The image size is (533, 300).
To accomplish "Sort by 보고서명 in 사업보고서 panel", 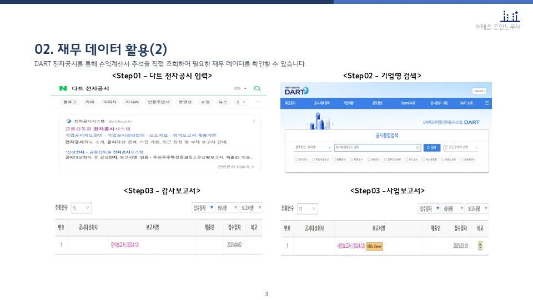I will coord(477,208).
